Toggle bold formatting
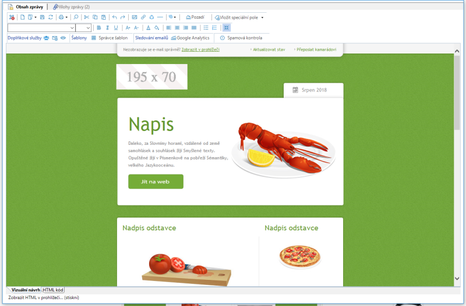466x306 pixels. coord(99,27)
